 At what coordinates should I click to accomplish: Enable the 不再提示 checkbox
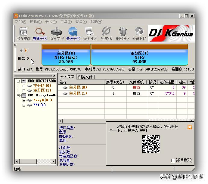pyautogui.click(x=173, y=161)
